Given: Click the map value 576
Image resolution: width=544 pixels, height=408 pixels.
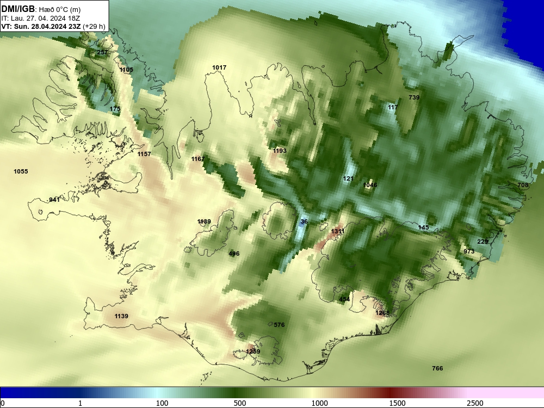Looking at the screenshot, I should (x=279, y=325).
